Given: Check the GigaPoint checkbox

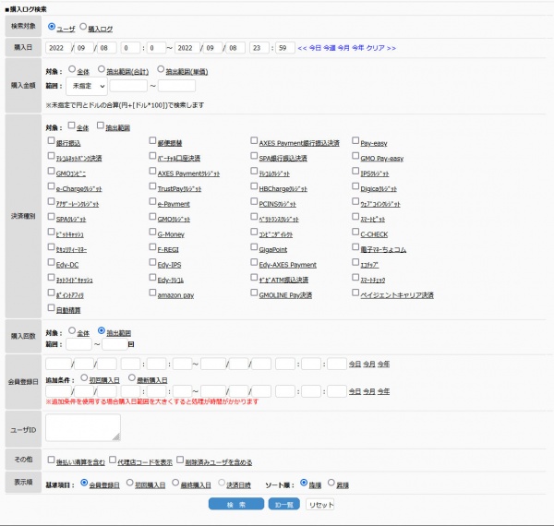Looking at the screenshot, I should 254,249.
